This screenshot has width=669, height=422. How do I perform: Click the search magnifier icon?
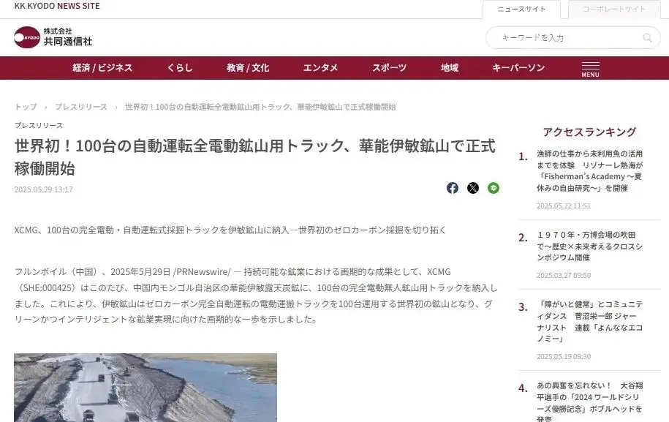[647, 38]
